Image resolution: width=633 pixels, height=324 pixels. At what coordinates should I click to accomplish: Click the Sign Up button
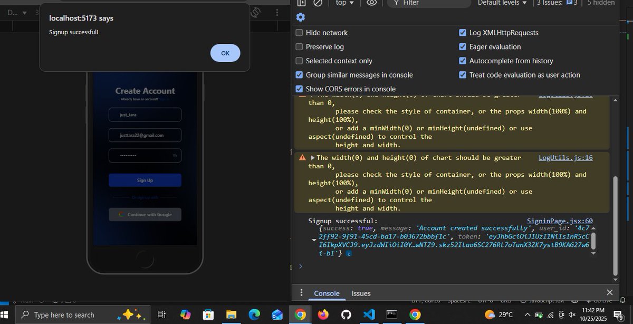click(x=145, y=180)
